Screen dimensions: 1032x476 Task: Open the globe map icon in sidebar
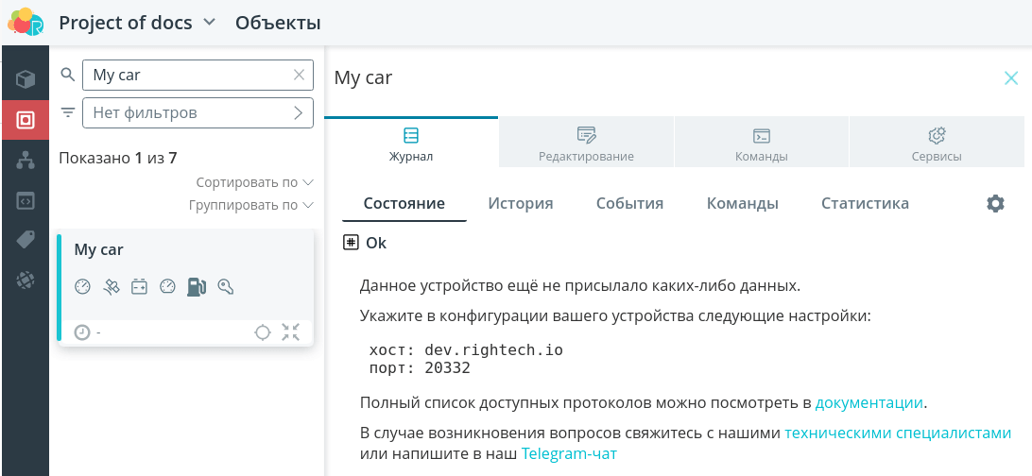point(25,280)
